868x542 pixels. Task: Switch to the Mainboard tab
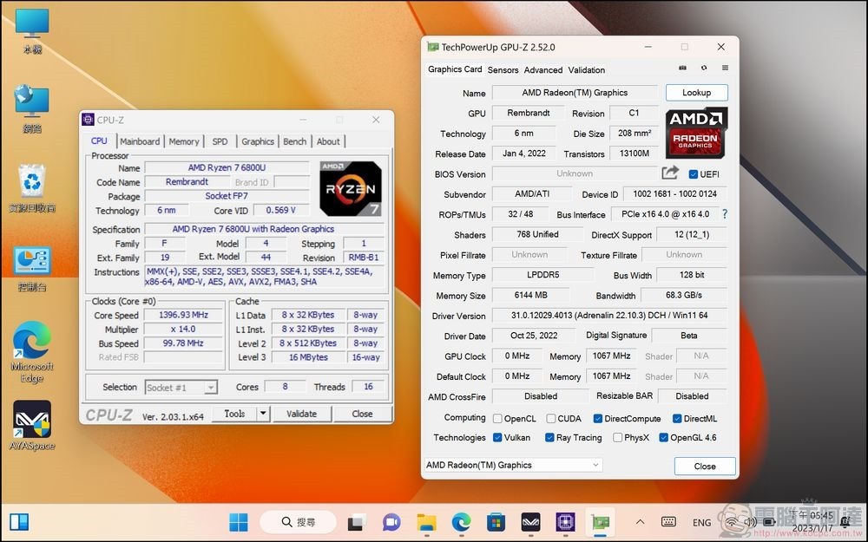click(140, 141)
